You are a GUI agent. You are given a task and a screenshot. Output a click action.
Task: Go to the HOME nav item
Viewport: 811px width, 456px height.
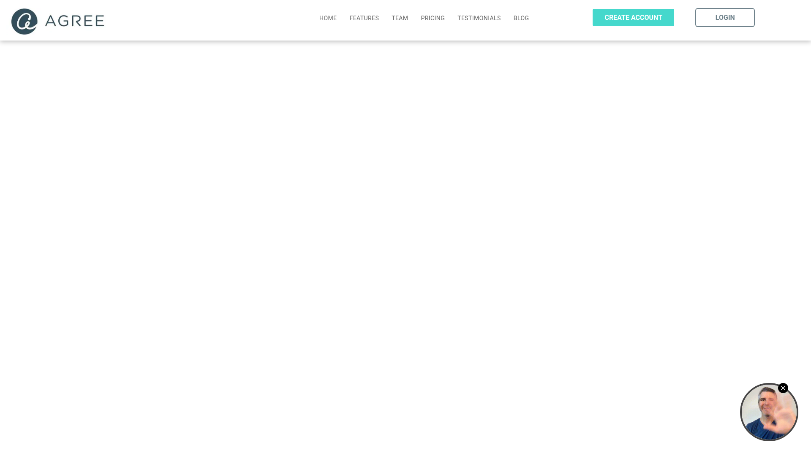pos(328,18)
